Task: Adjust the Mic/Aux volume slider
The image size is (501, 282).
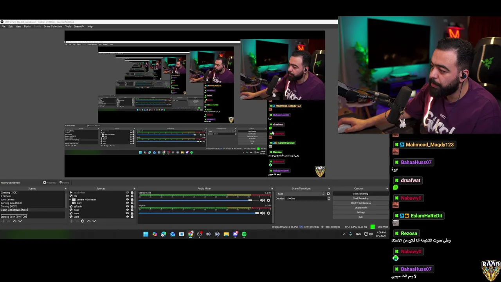Action: pyautogui.click(x=199, y=213)
